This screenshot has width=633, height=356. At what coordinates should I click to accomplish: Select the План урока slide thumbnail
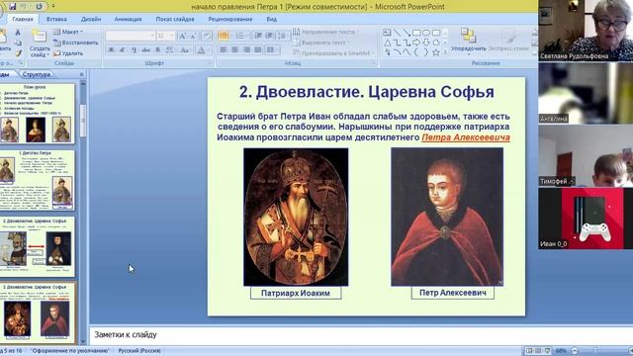[37, 114]
